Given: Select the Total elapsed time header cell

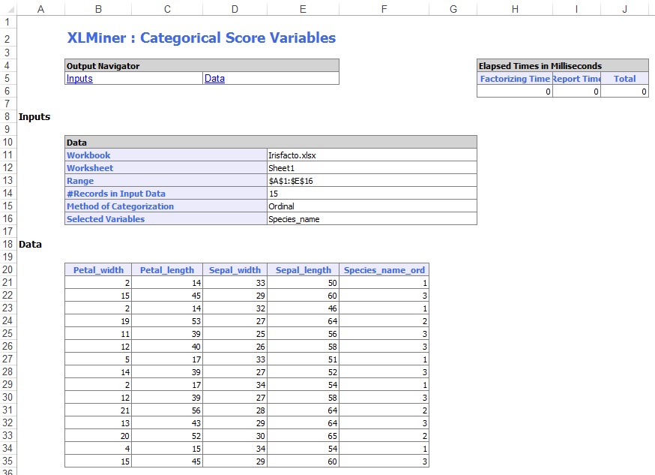Looking at the screenshot, I should (624, 79).
